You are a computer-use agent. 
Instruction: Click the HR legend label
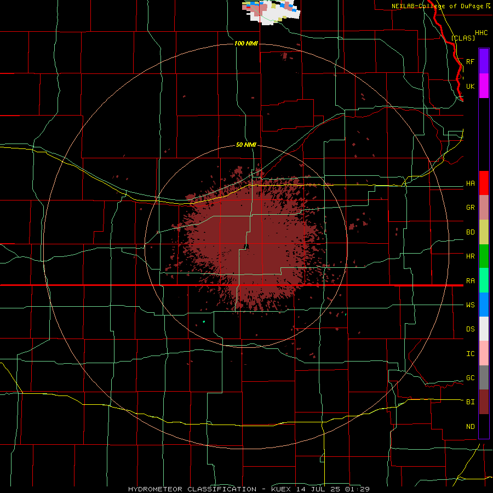pyautogui.click(x=470, y=256)
